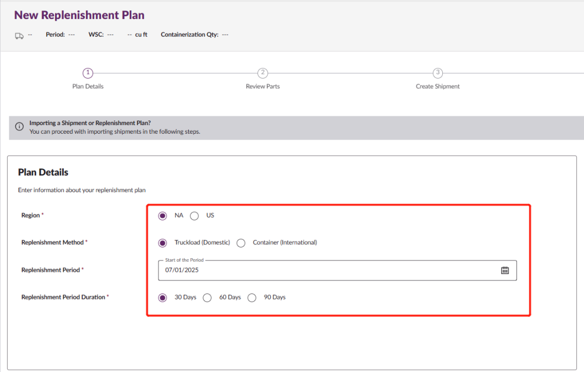Click the truck icon in header

point(19,35)
